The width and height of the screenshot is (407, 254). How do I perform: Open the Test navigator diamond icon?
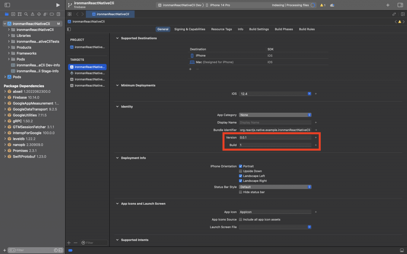point(39,14)
